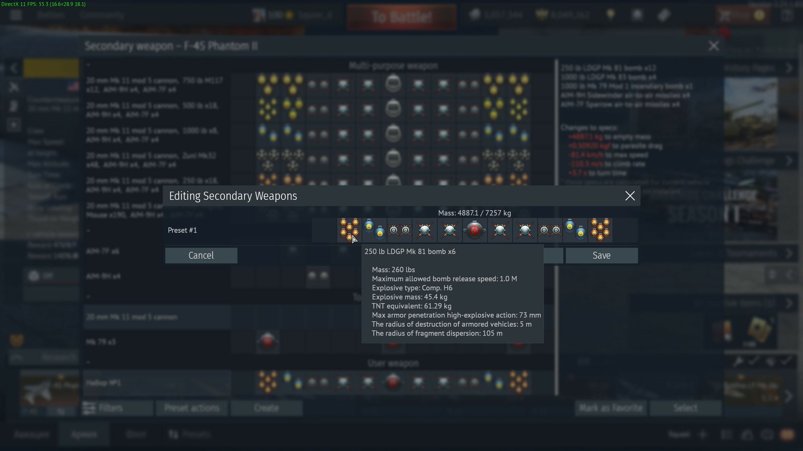Screen dimensions: 803x451
Task: Close the F-4S Secondary weapon window
Action: point(714,46)
